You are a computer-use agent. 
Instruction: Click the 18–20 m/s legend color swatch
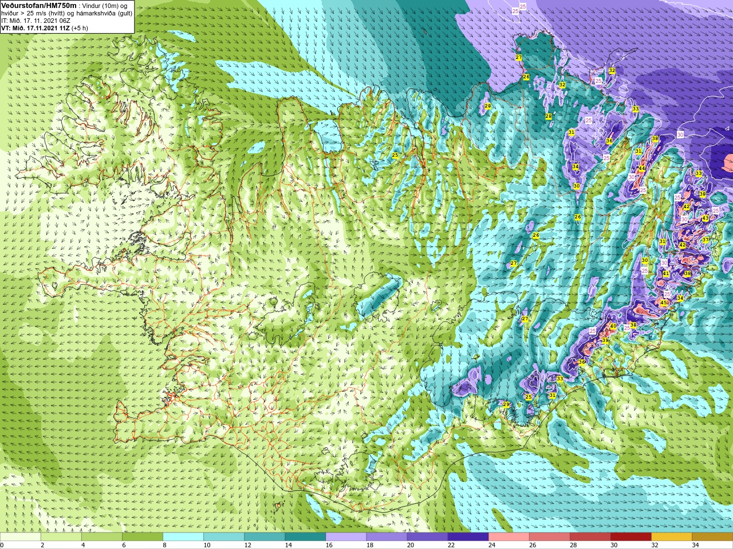click(x=387, y=537)
